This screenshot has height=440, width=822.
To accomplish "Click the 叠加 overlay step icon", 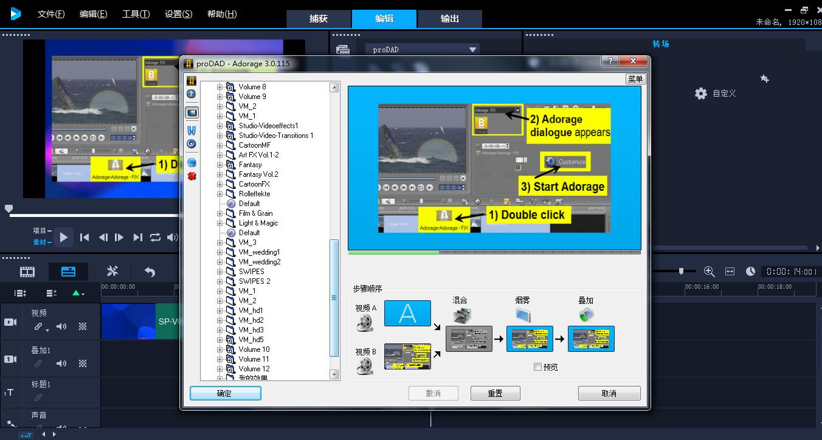I will tap(586, 314).
